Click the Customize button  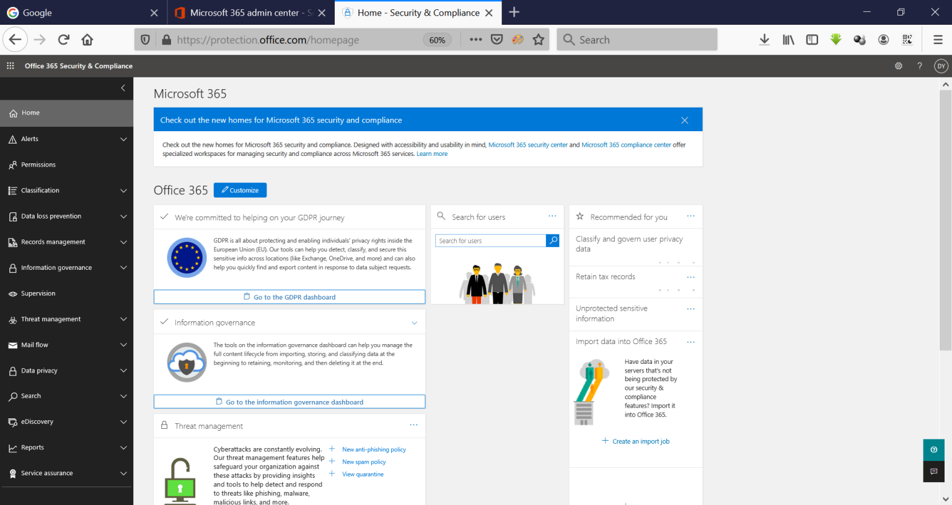(240, 190)
